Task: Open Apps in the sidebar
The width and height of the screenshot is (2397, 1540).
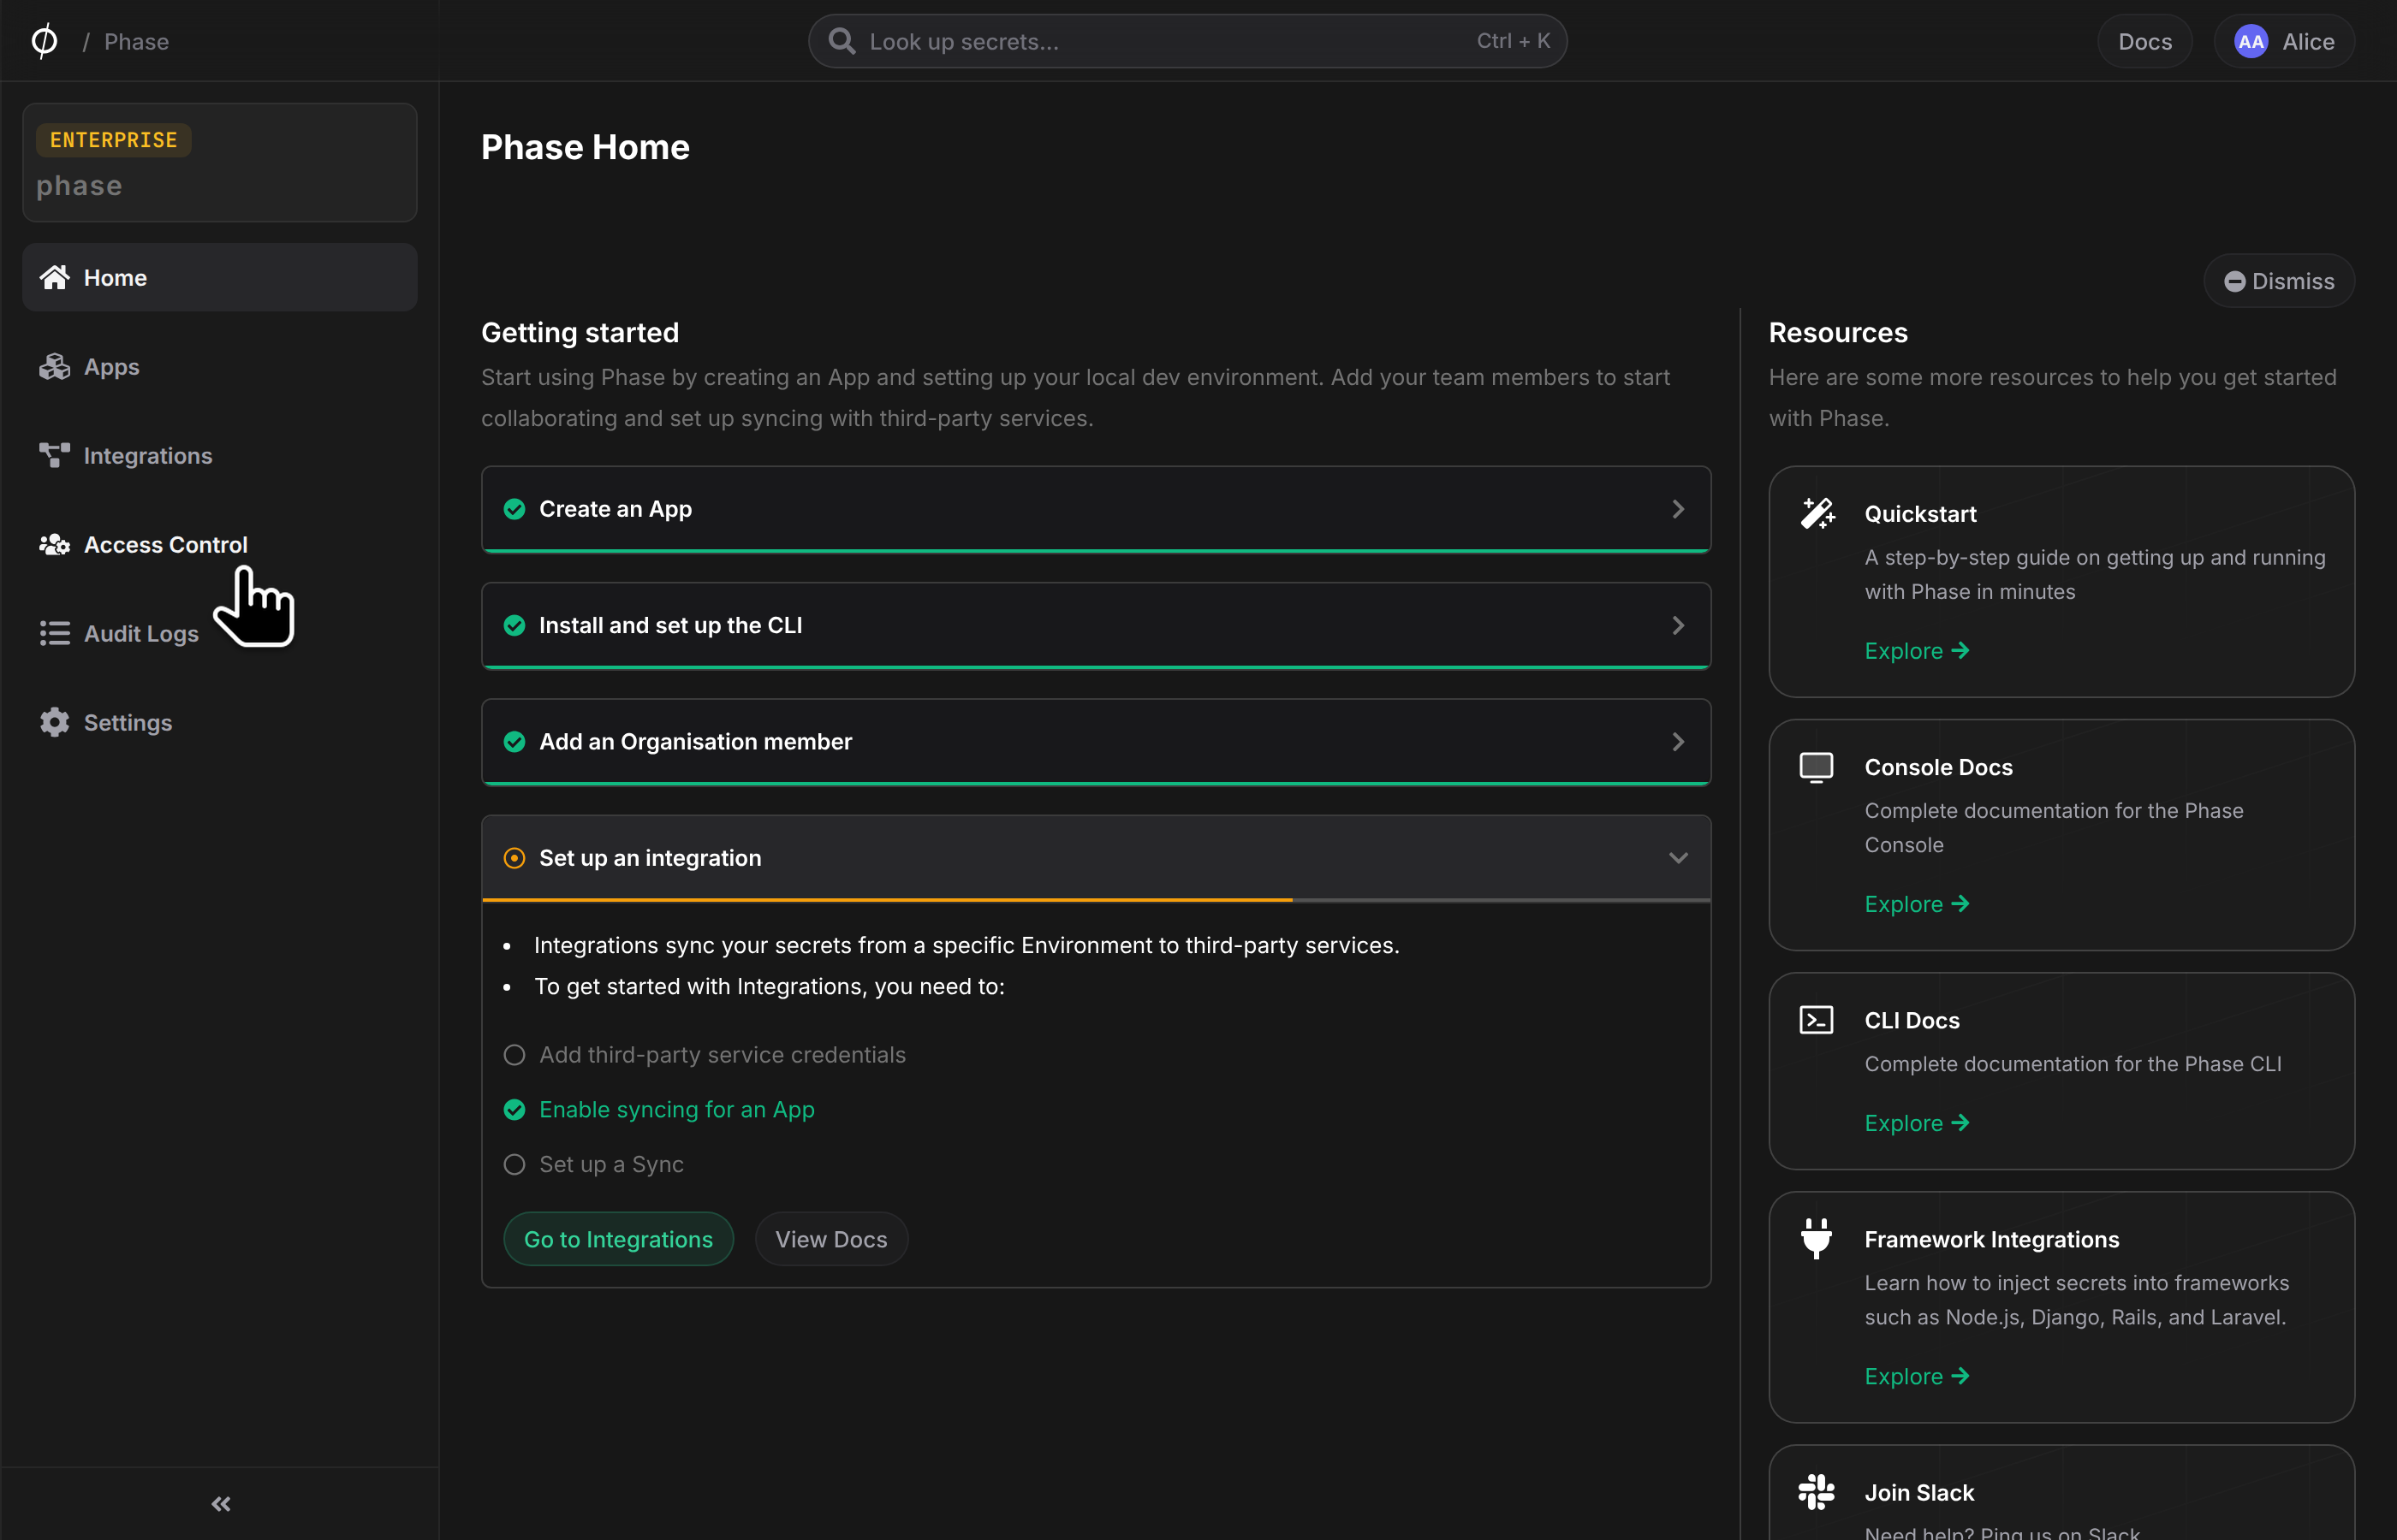Action: tap(220, 367)
